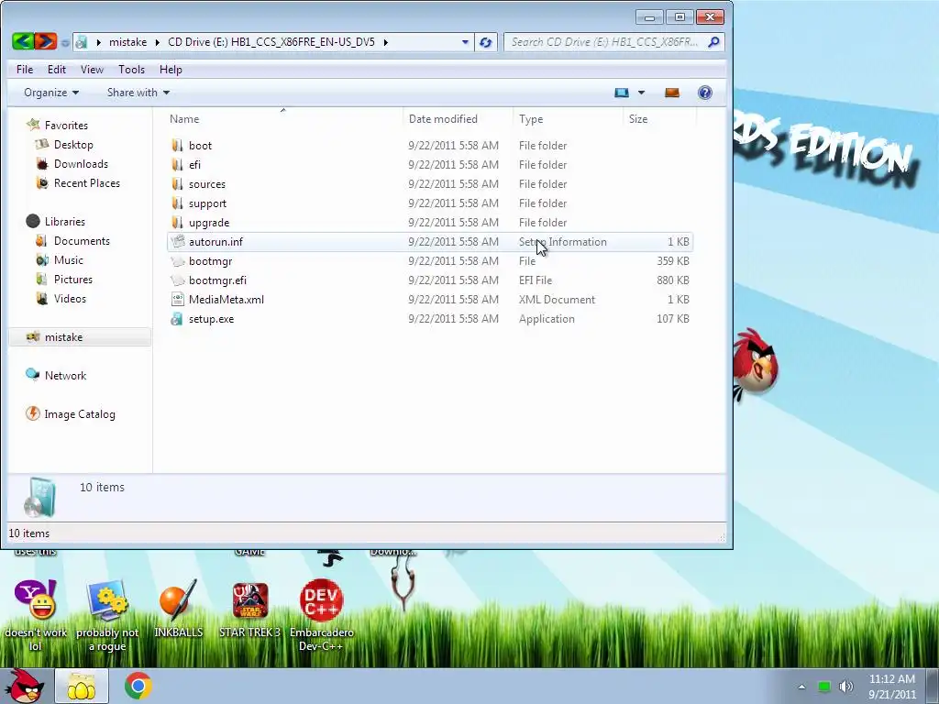Viewport: 939px width, 704px height.
Task: Sort by the Name column header
Action: [x=283, y=119]
